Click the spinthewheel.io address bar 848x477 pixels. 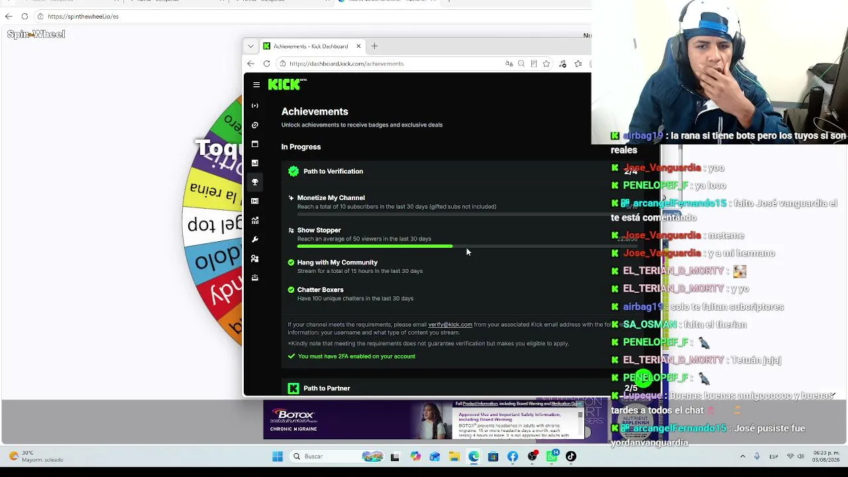(311, 16)
